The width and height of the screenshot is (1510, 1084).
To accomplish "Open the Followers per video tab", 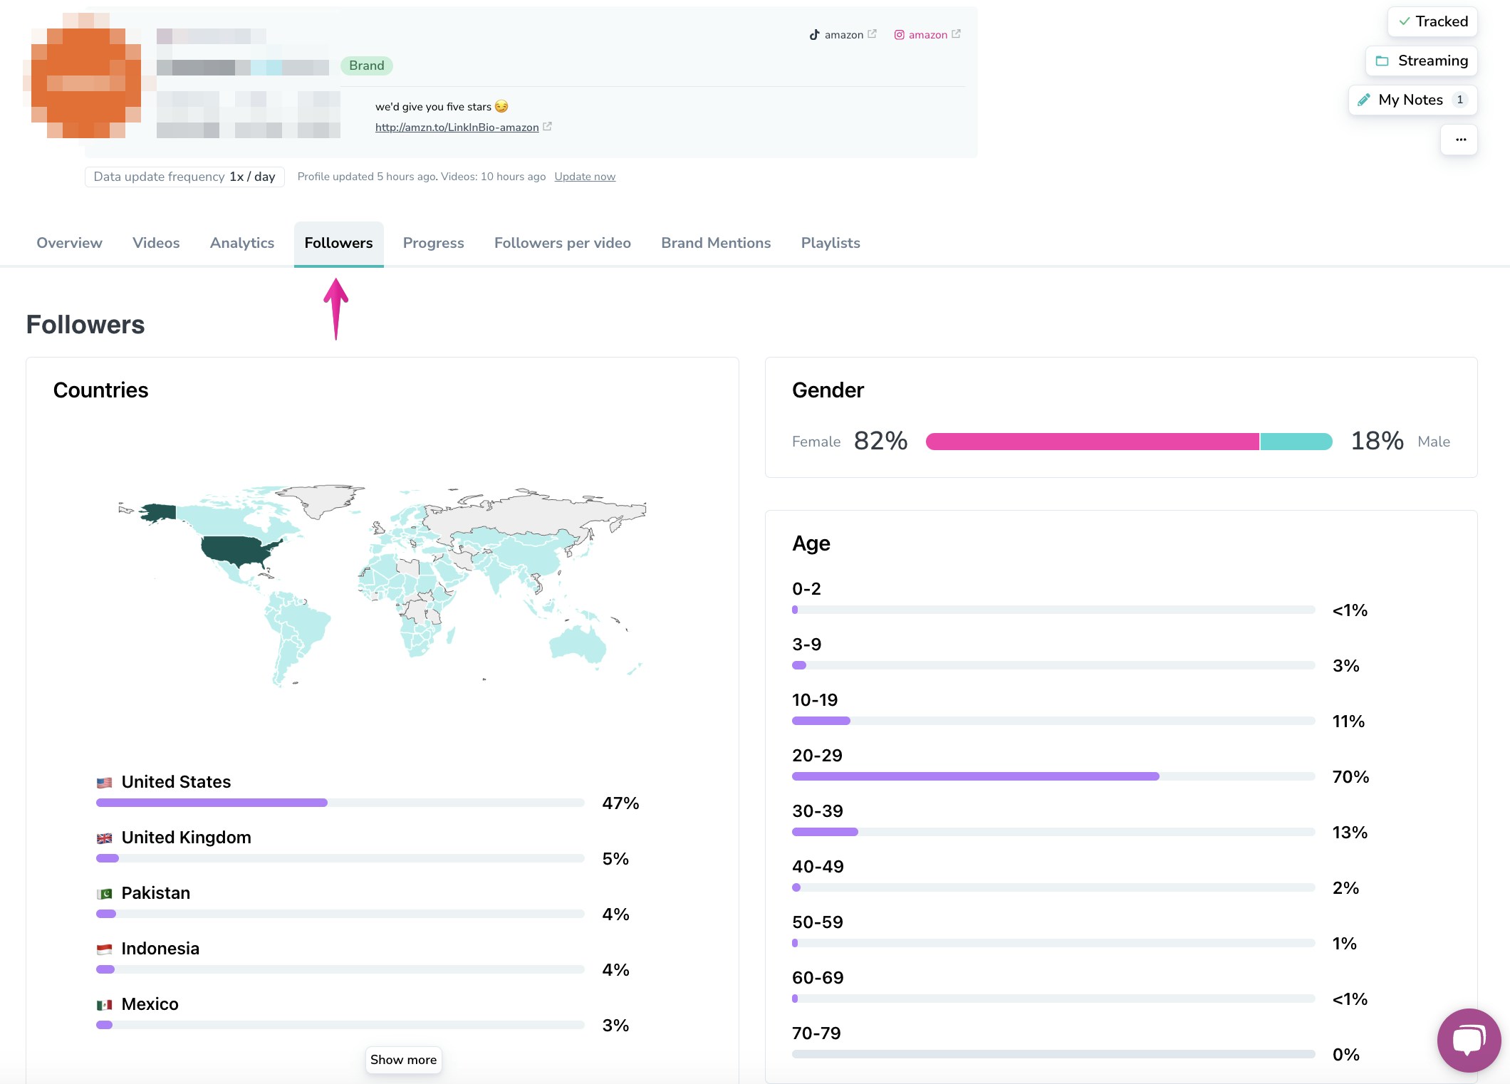I will coord(562,243).
